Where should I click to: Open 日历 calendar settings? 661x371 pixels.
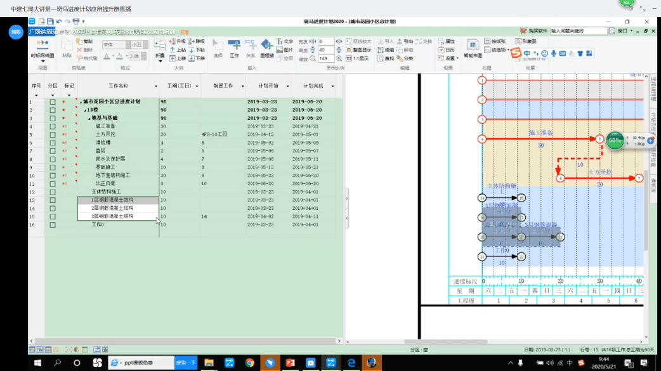pyautogui.click(x=447, y=49)
